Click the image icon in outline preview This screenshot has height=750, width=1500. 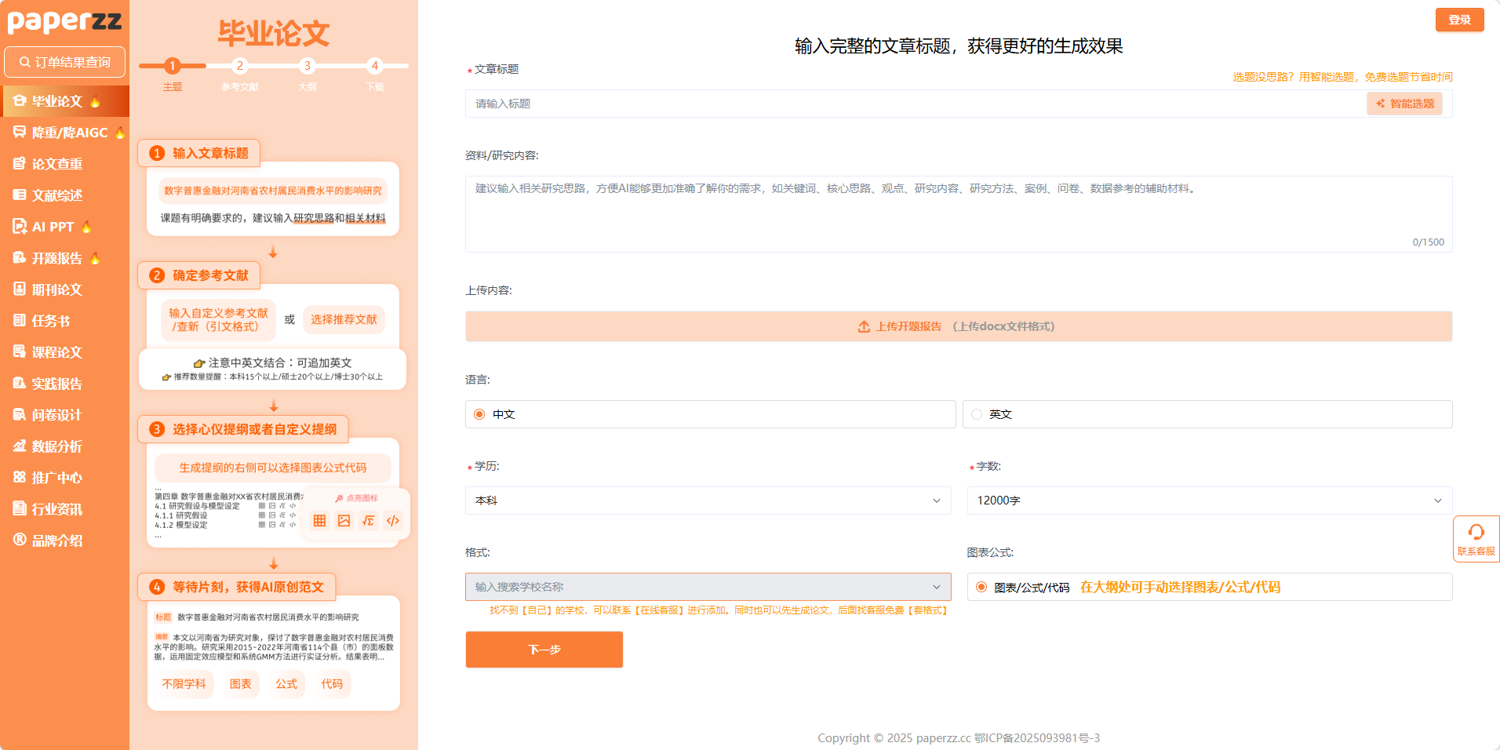[x=344, y=521]
